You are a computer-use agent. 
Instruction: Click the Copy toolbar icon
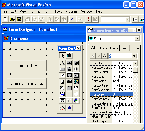coord(57,19)
